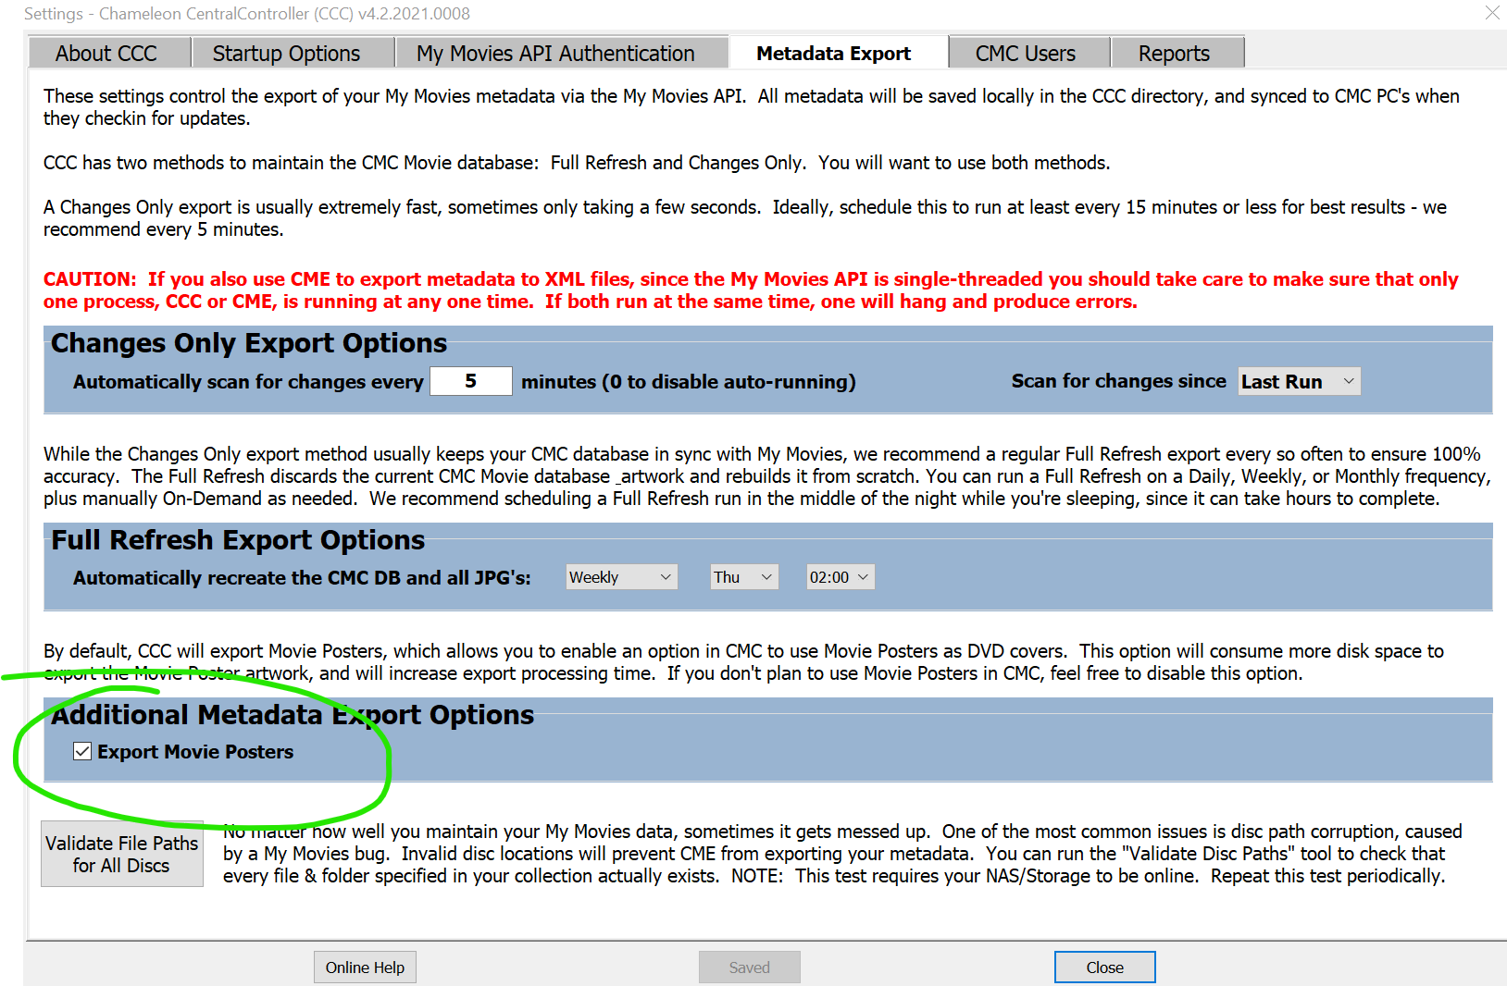The width and height of the screenshot is (1507, 986).
Task: Open the Thu day-of-week dropdown
Action: tap(744, 577)
